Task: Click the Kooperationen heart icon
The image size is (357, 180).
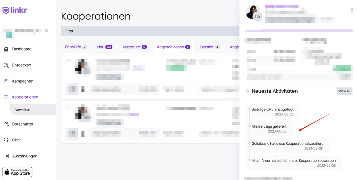Action: 6,97
